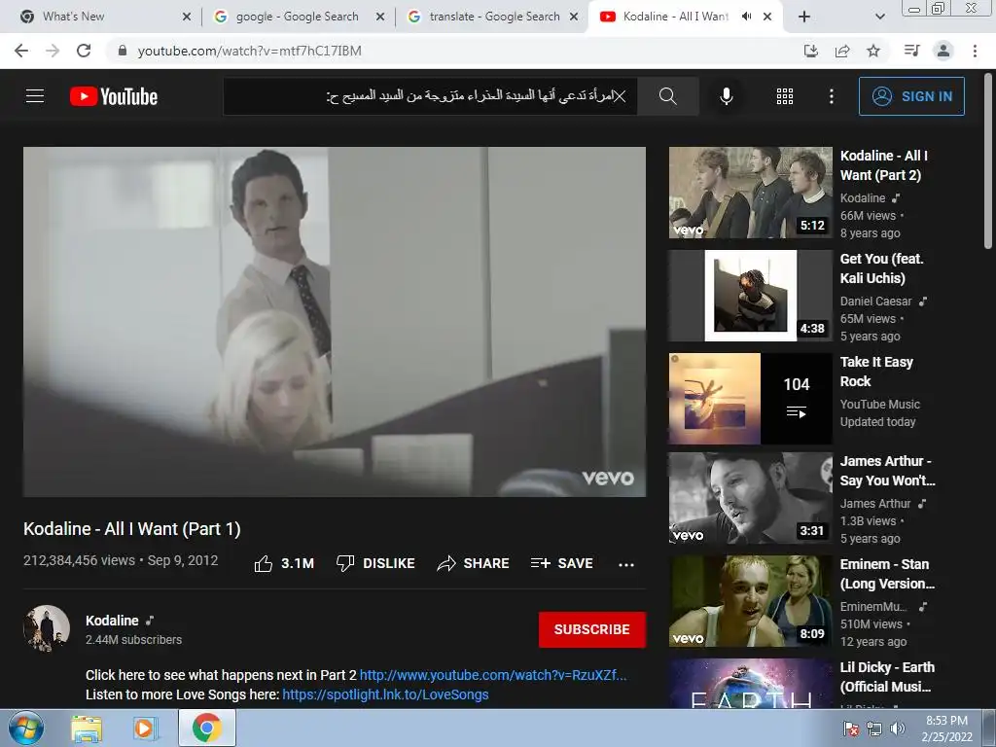The width and height of the screenshot is (996, 747).
Task: Follow the Part 2 youtube link in description
Action: click(493, 675)
